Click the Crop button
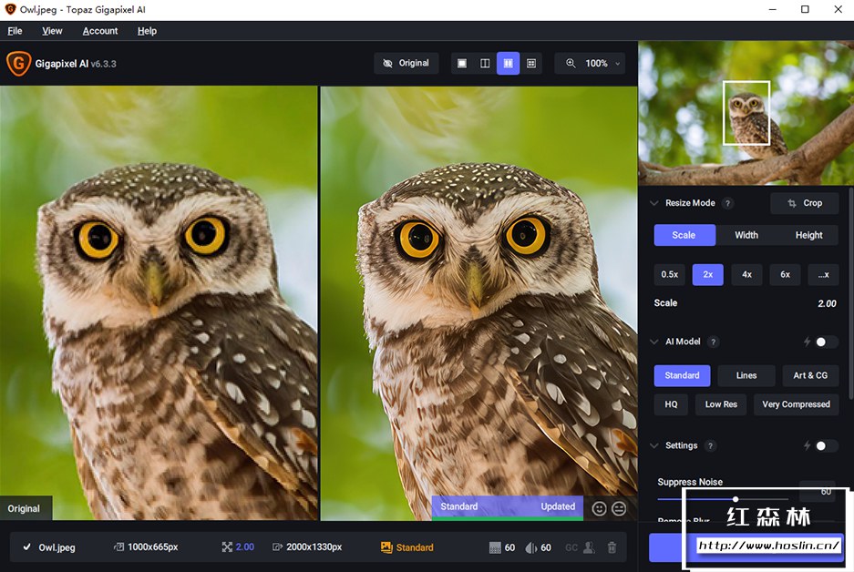Screen dimensions: 854x572 click(x=804, y=203)
